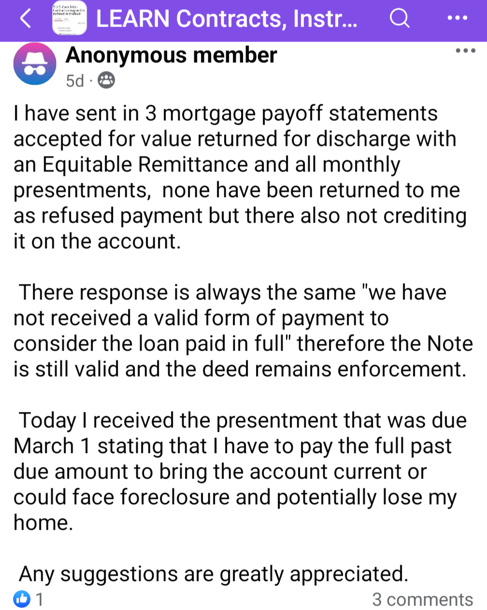Tap the paragraph about mortgage payoff statements

pyautogui.click(x=240, y=177)
